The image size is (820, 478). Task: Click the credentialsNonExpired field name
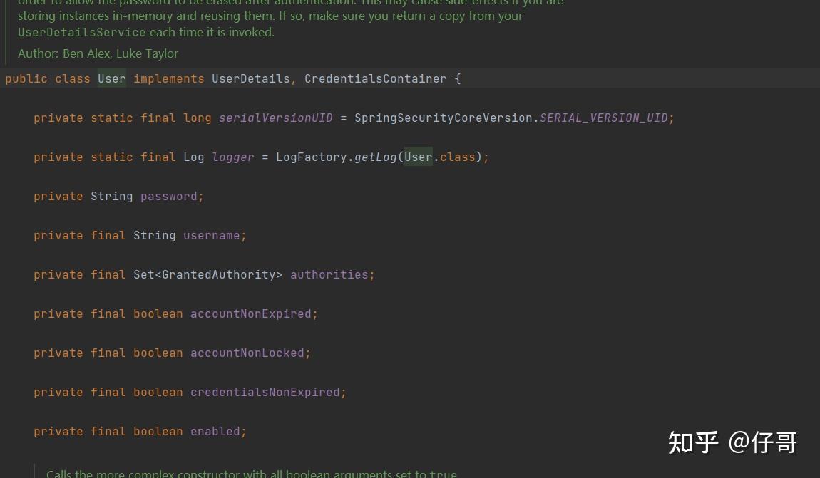[265, 392]
